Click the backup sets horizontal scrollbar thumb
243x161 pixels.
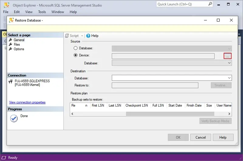click(170, 114)
